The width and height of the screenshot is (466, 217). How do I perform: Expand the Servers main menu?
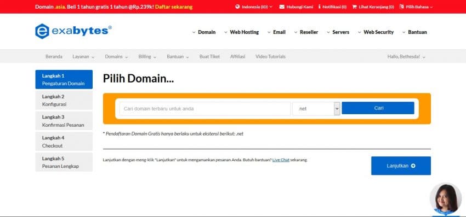(x=338, y=32)
